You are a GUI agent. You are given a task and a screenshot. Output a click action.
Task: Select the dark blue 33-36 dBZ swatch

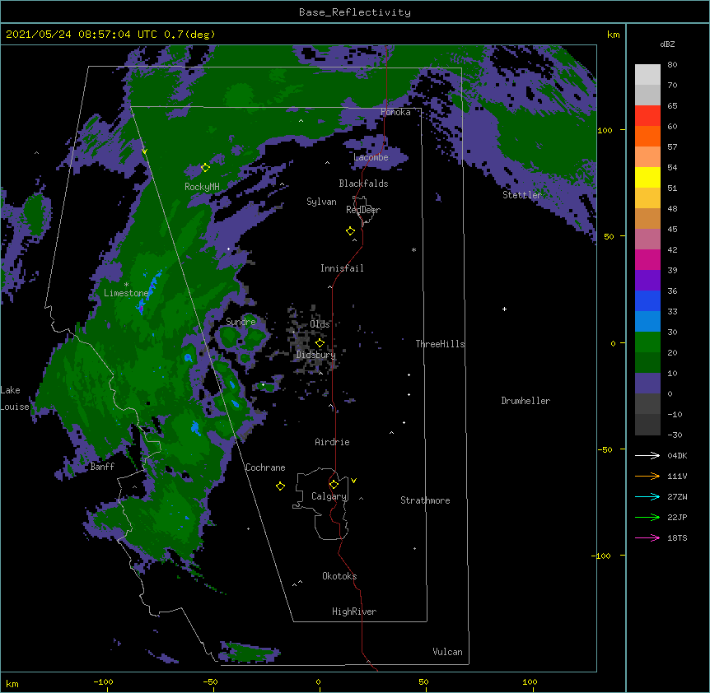(647, 300)
